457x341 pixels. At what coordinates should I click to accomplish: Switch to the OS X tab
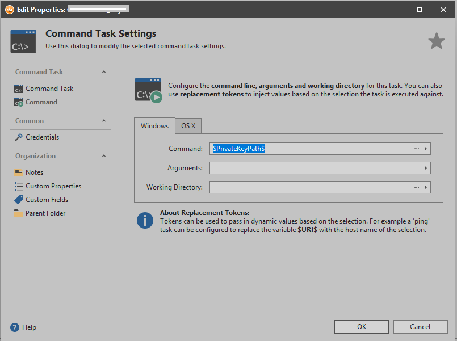(188, 126)
